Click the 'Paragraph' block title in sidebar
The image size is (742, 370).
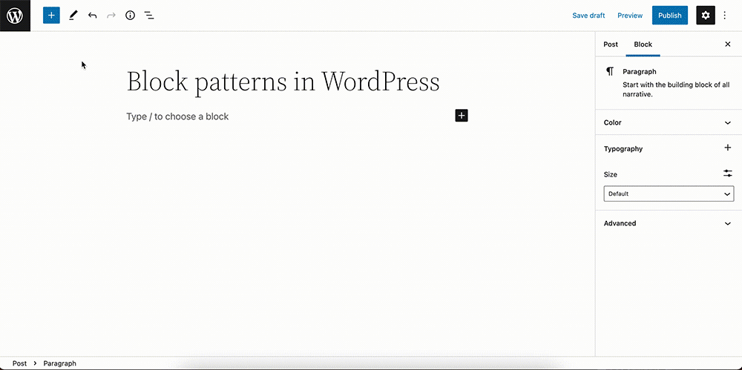640,72
